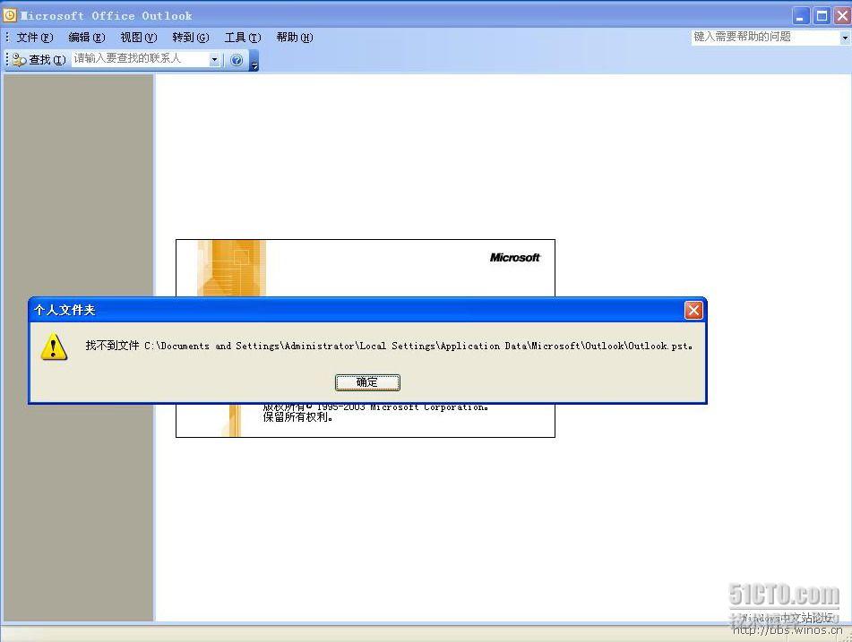Focus the 键入需要帮助的问题 help box
This screenshot has height=642, width=852.
[765, 37]
